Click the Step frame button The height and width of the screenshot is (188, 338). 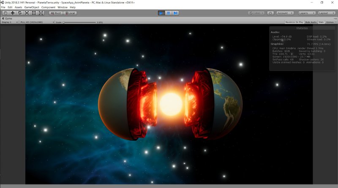[x=175, y=13]
